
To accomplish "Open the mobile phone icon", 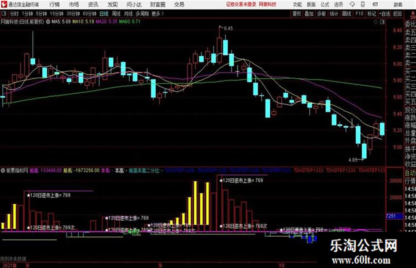I will point(362,4).
